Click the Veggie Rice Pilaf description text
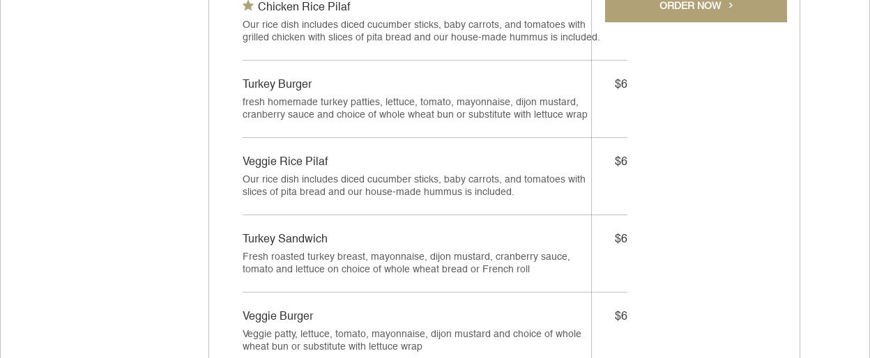Viewport: 870px width, 358px height. 414,186
